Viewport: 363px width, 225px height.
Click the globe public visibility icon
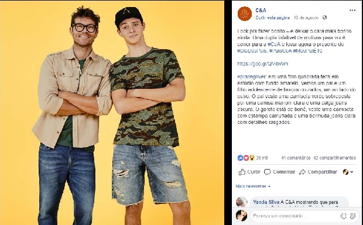[x=324, y=18]
